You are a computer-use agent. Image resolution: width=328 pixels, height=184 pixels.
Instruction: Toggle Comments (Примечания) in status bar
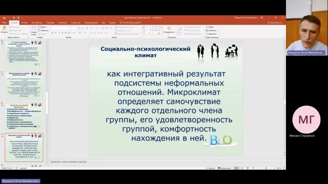pyautogui.click(x=224, y=168)
